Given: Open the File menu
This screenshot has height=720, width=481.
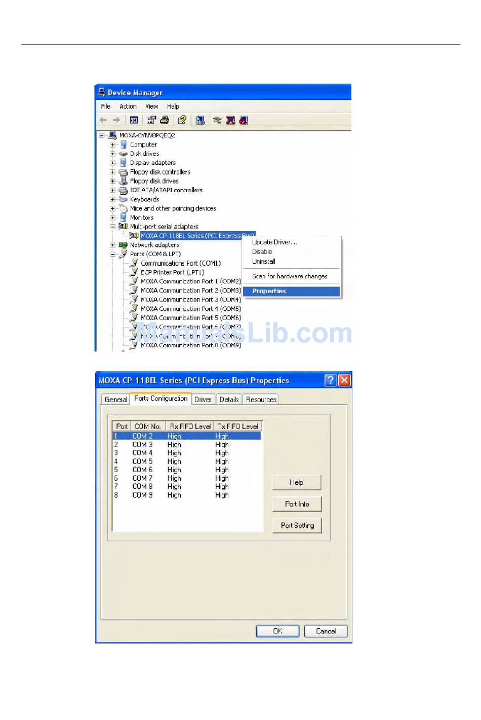Looking at the screenshot, I should (x=106, y=106).
